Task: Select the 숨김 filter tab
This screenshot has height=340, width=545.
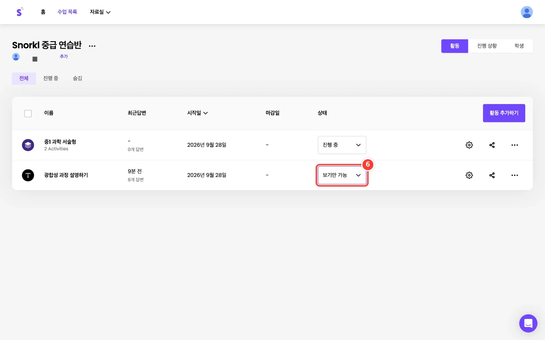Action: pyautogui.click(x=77, y=79)
